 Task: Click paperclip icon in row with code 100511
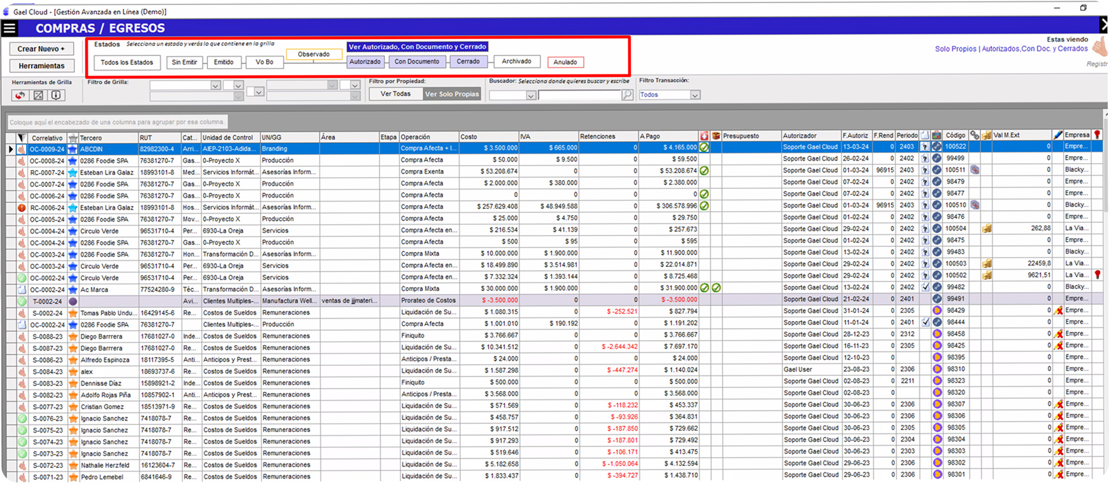975,170
